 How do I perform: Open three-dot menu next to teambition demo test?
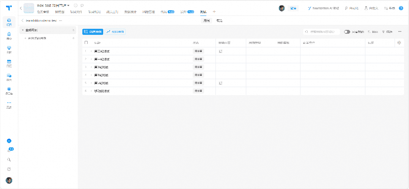click(61, 20)
